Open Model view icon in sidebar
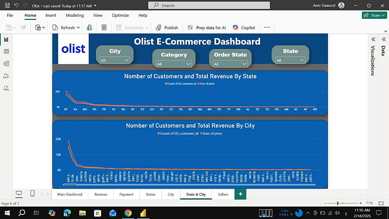The height and width of the screenshot is (219, 389). 6,63
